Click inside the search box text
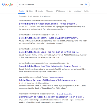This screenshot has width=107, height=105. pos(26,5)
